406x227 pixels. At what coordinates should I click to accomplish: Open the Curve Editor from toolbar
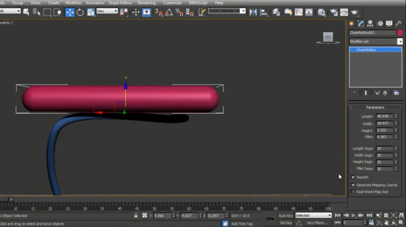pos(298,11)
